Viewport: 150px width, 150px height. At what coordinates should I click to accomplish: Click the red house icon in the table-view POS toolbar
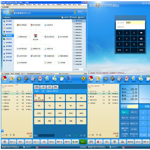pos(4,78)
